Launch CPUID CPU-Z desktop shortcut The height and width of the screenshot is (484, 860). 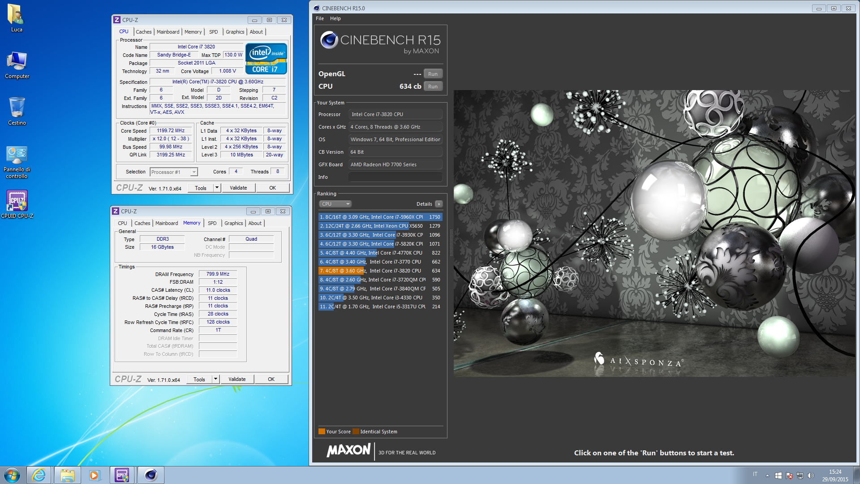[17, 204]
